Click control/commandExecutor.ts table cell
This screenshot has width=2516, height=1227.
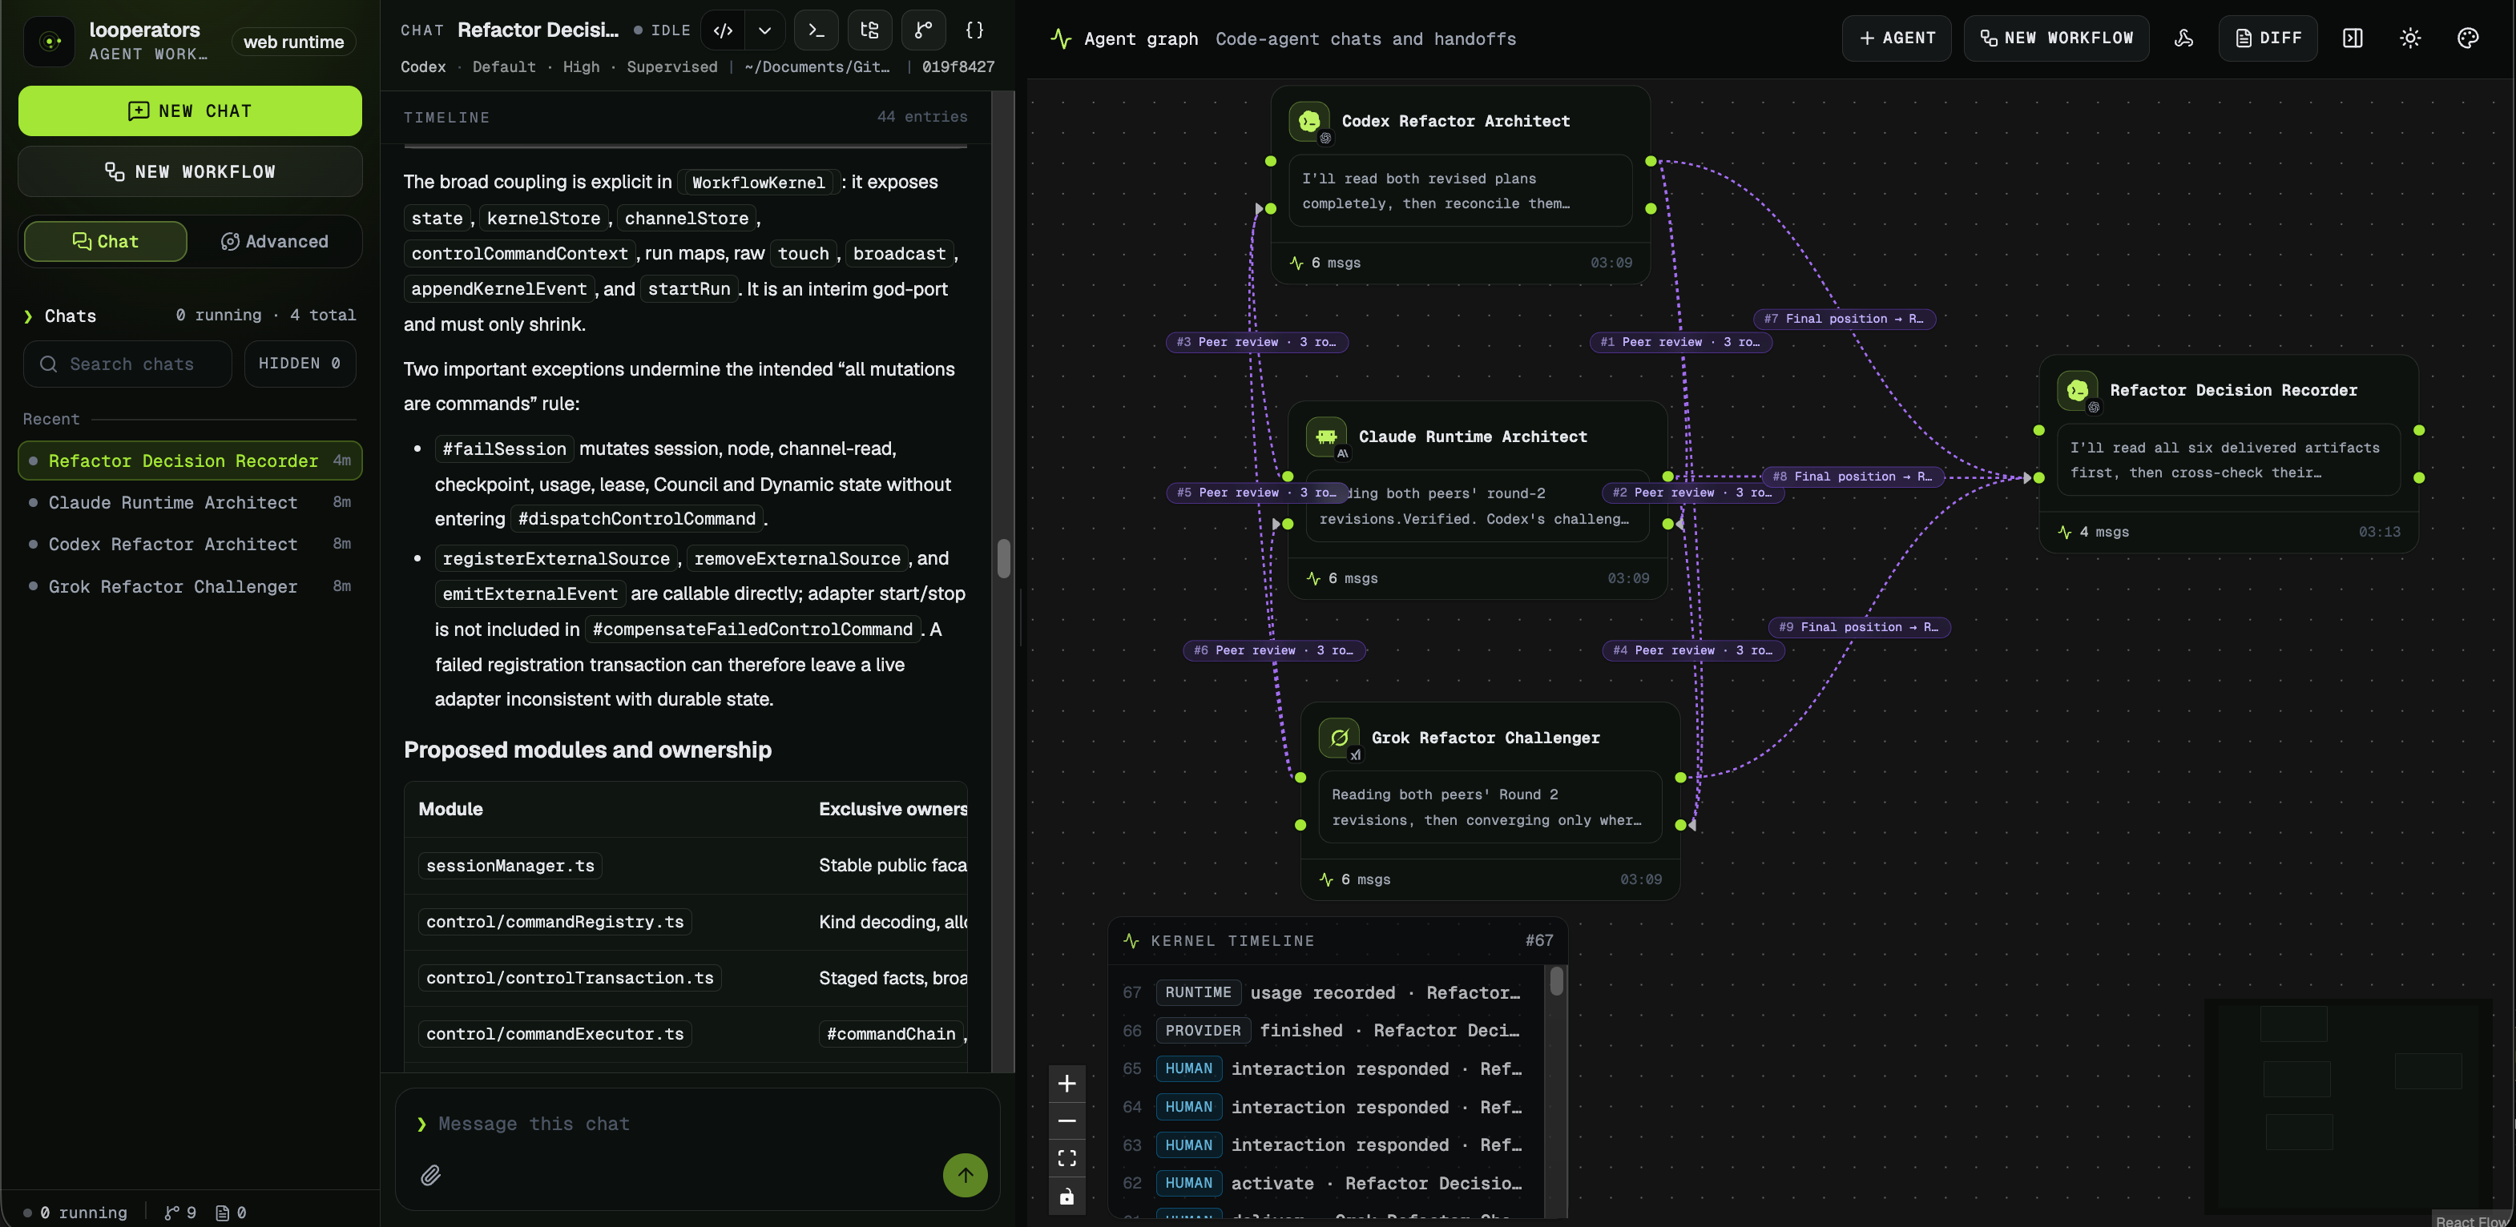(554, 1034)
